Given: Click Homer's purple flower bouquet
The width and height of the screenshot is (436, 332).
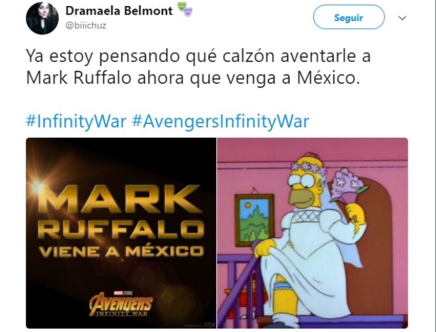Looking at the screenshot, I should (x=348, y=184).
